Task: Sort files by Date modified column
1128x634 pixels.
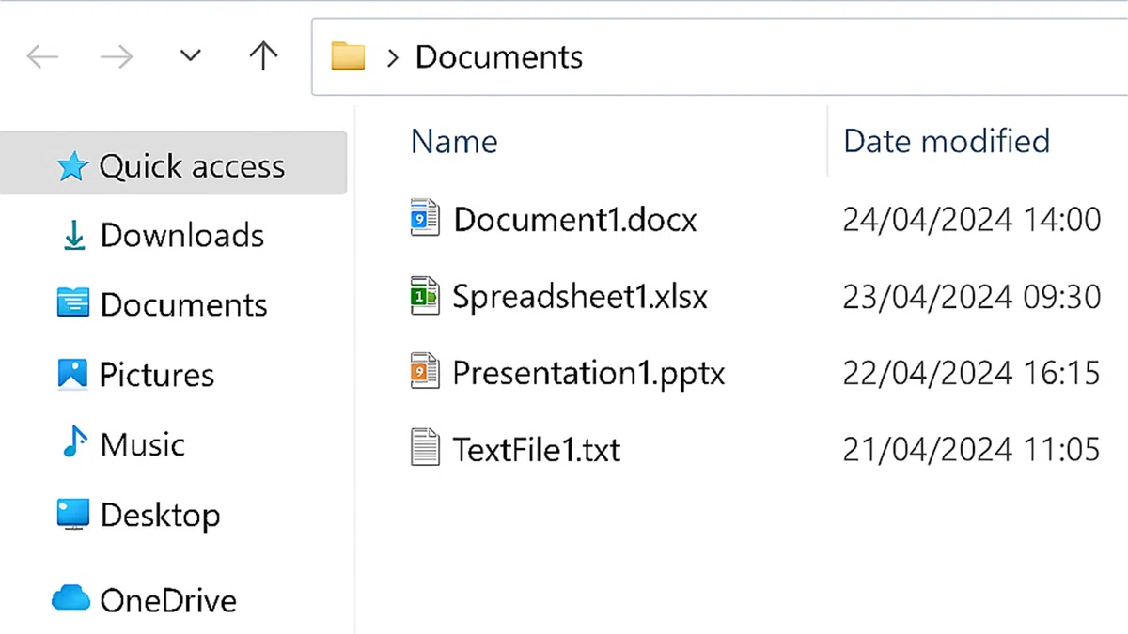Action: tap(947, 141)
